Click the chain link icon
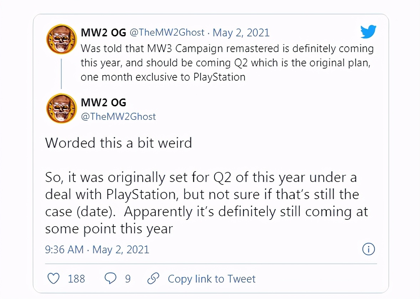 pos(153,278)
